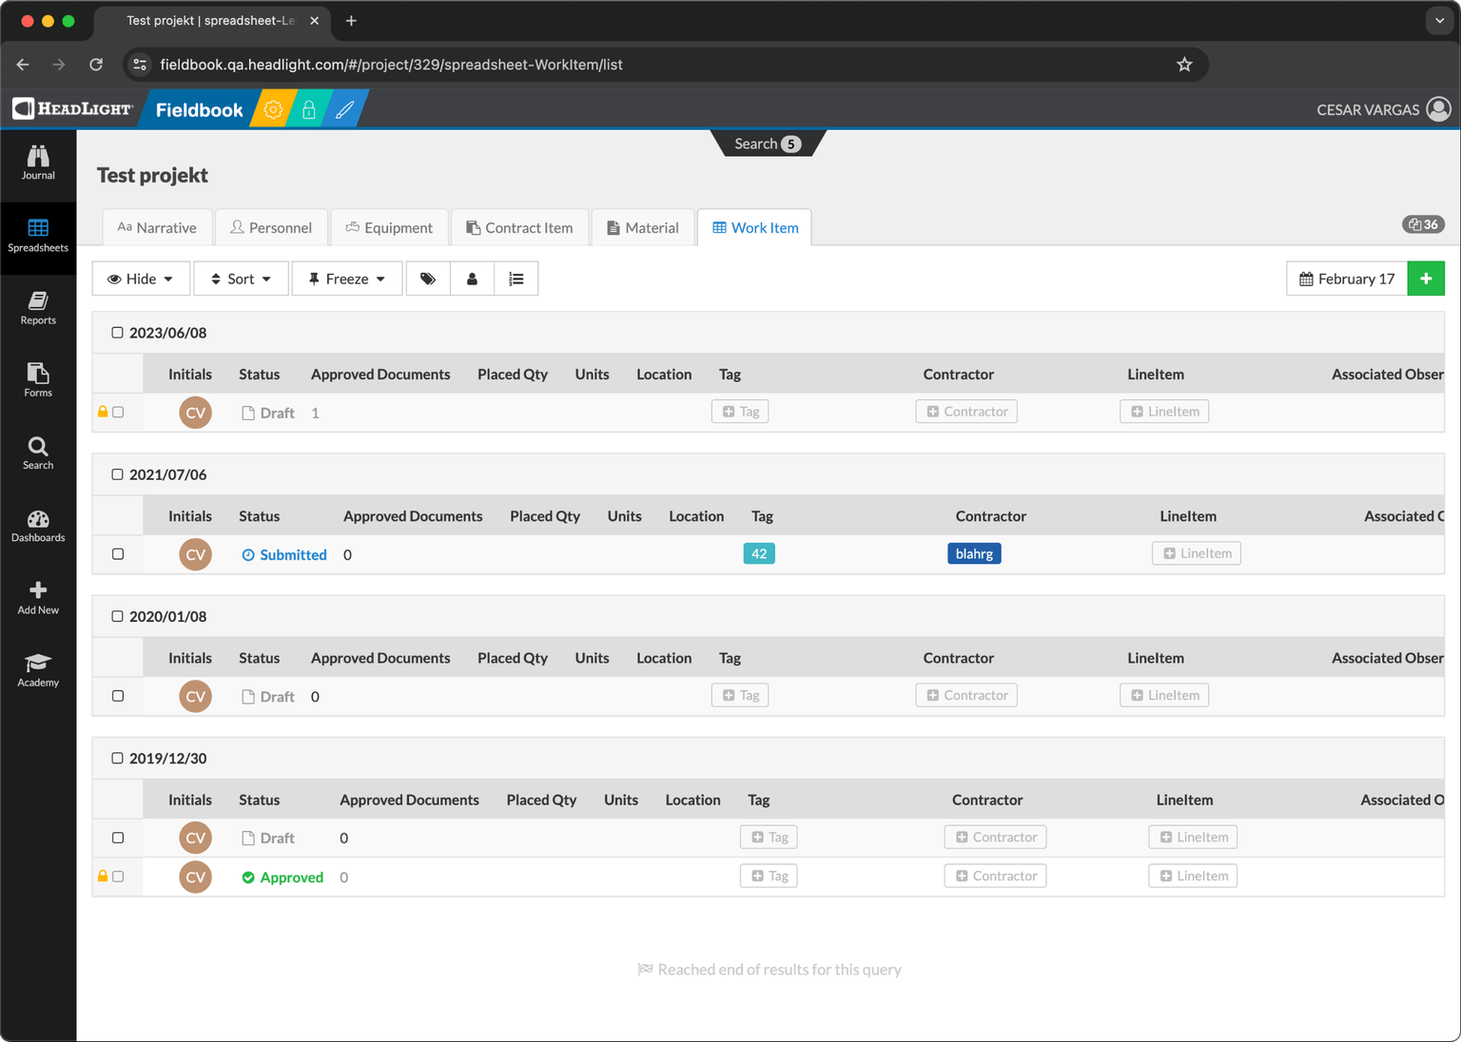Click the orange gear settings icon
Image resolution: width=1461 pixels, height=1042 pixels.
273,110
